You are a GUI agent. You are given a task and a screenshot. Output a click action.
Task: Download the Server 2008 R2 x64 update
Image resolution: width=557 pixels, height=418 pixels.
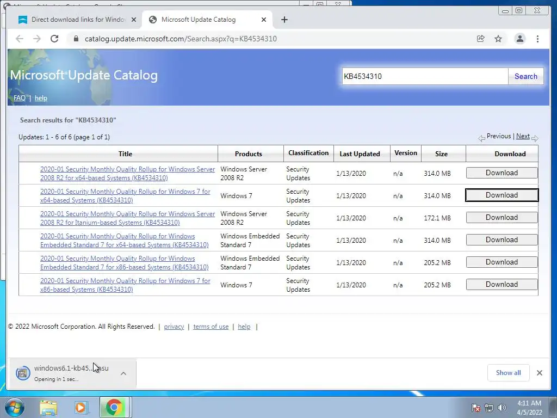point(502,173)
